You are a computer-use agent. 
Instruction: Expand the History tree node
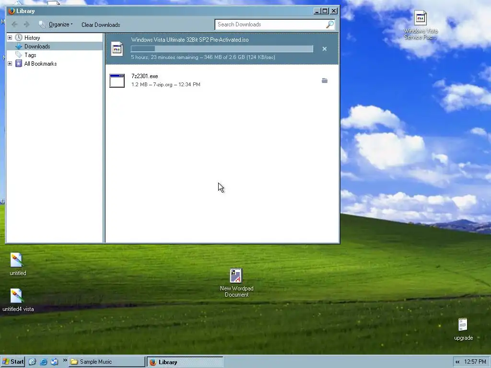point(10,37)
